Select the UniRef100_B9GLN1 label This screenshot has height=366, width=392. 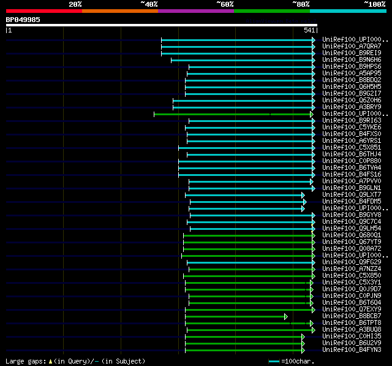click(352, 188)
